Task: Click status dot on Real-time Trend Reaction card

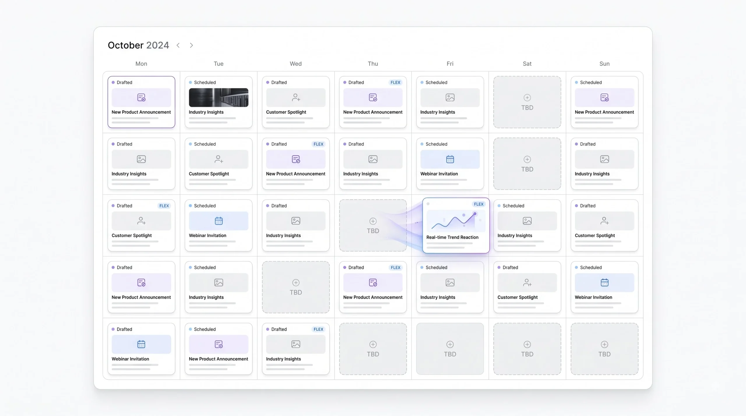Action: 428,204
